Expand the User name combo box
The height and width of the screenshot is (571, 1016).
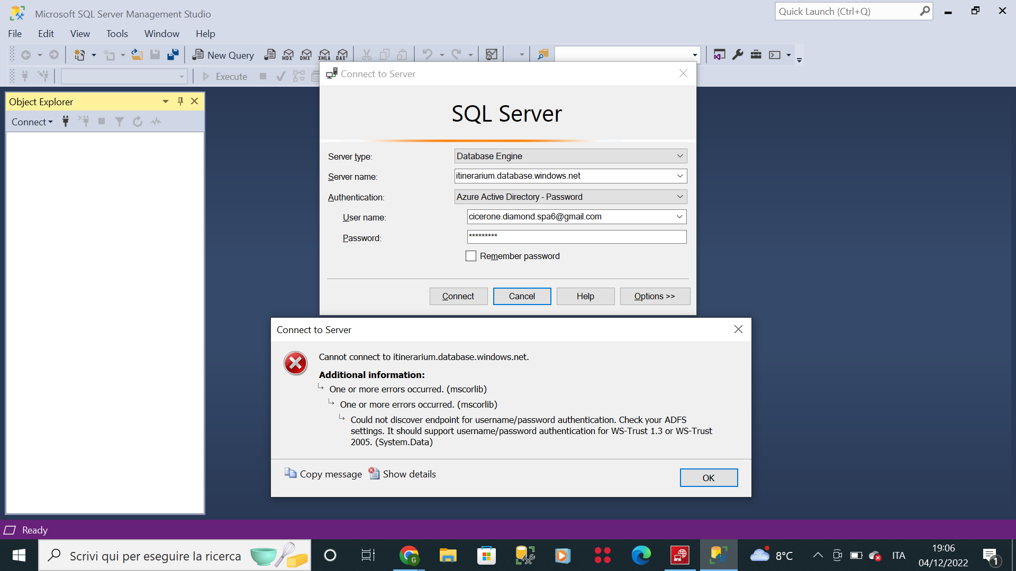pyautogui.click(x=679, y=217)
